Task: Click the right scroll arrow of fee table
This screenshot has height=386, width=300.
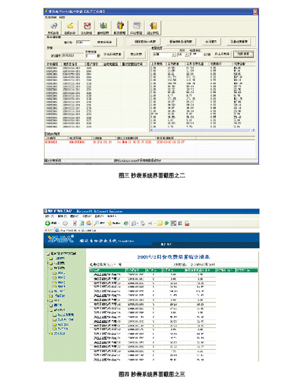Action: tap(253, 130)
